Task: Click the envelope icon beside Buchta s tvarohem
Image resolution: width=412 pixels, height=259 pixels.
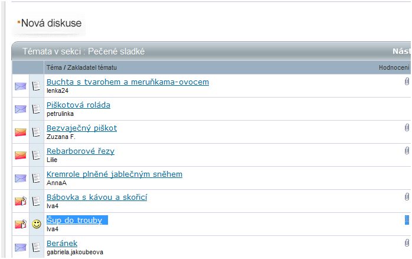Action: [21, 86]
